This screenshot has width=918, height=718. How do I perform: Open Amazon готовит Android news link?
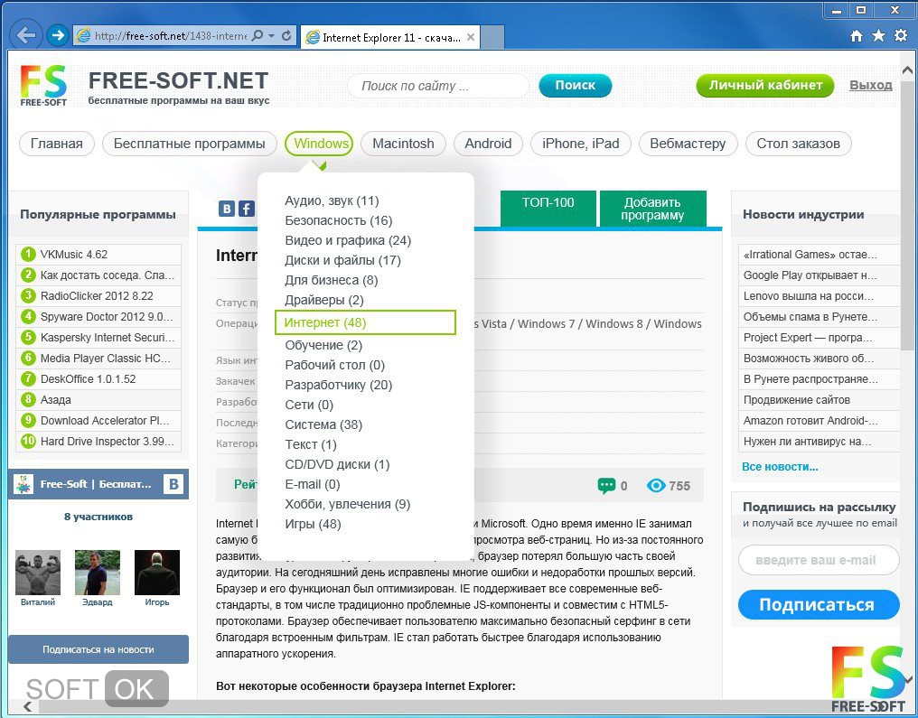click(810, 420)
